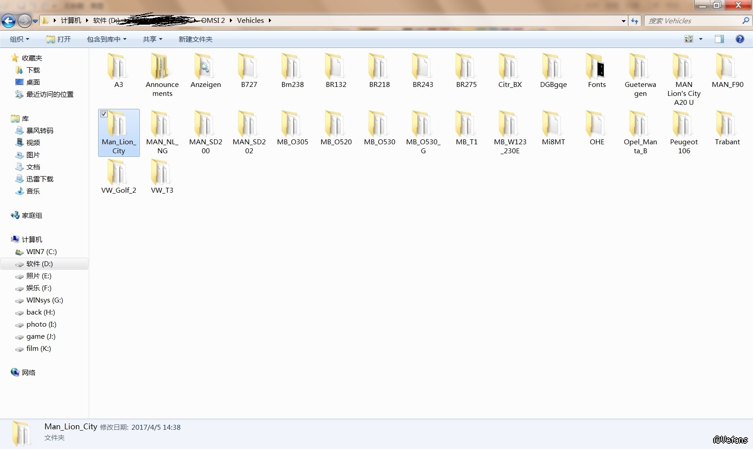This screenshot has width=753, height=449.
Task: Select 计算机 in the address path
Action: coord(71,21)
